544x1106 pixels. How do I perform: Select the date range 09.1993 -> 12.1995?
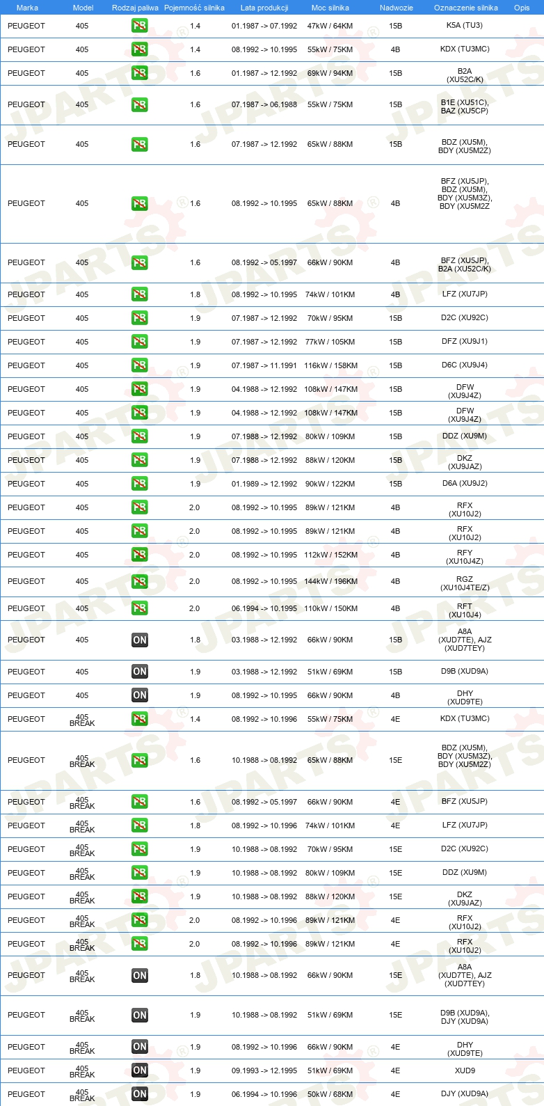tap(264, 1071)
